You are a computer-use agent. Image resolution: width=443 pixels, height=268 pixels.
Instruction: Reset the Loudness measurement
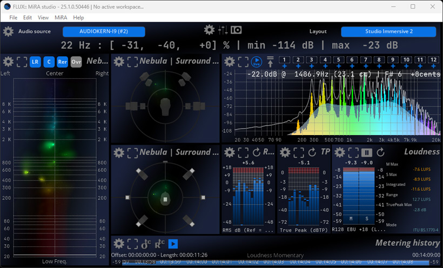point(380,153)
